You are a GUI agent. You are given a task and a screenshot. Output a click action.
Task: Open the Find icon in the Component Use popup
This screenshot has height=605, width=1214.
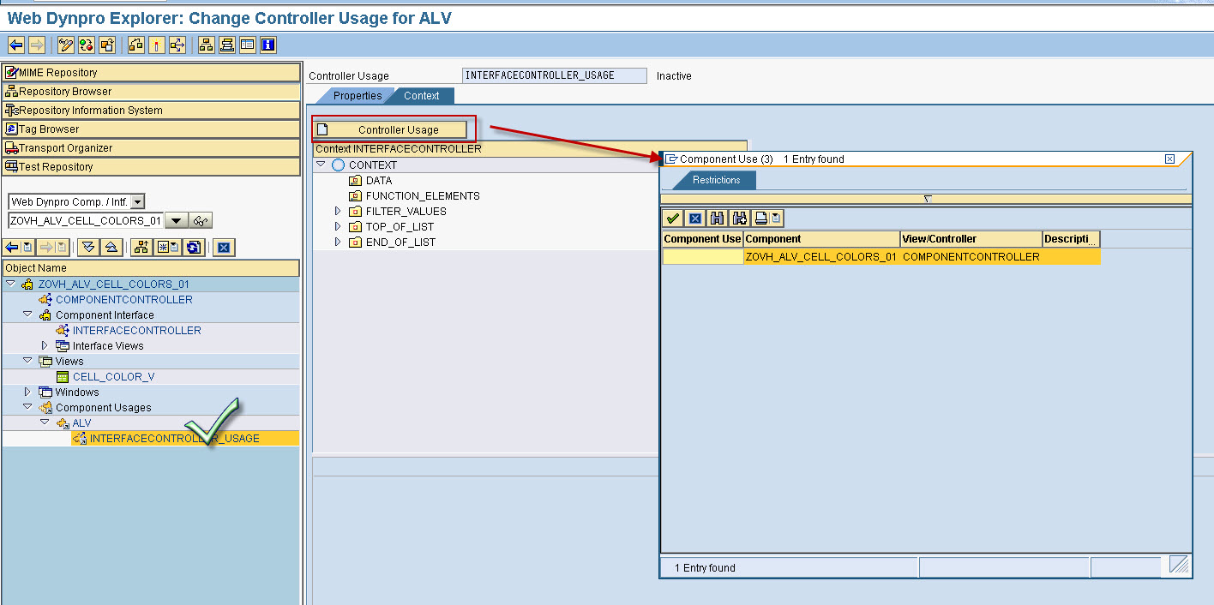pos(717,218)
